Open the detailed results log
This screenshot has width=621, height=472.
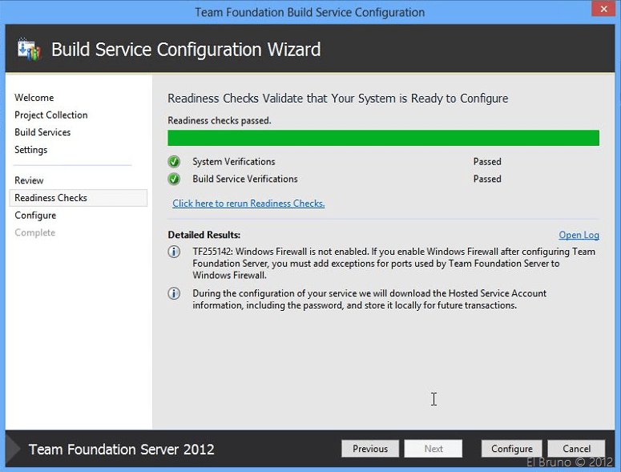click(579, 235)
